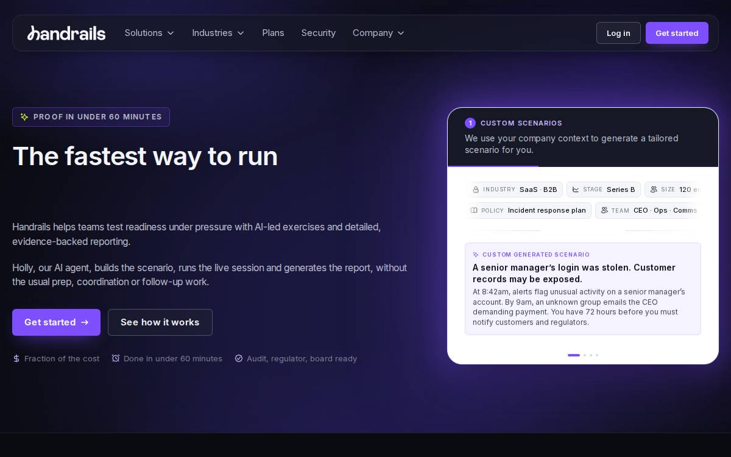
Task: Expand the Industries chevron arrow
Action: tap(241, 33)
